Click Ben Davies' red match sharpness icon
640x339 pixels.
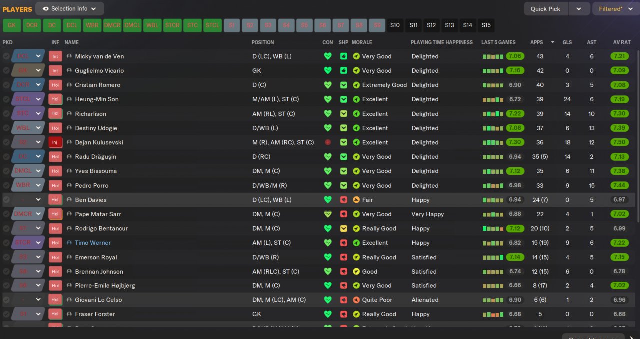(x=343, y=200)
